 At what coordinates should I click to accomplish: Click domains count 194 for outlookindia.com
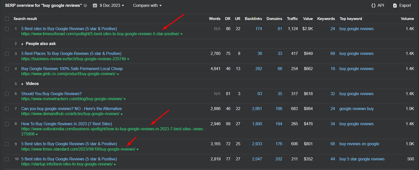point(279,124)
